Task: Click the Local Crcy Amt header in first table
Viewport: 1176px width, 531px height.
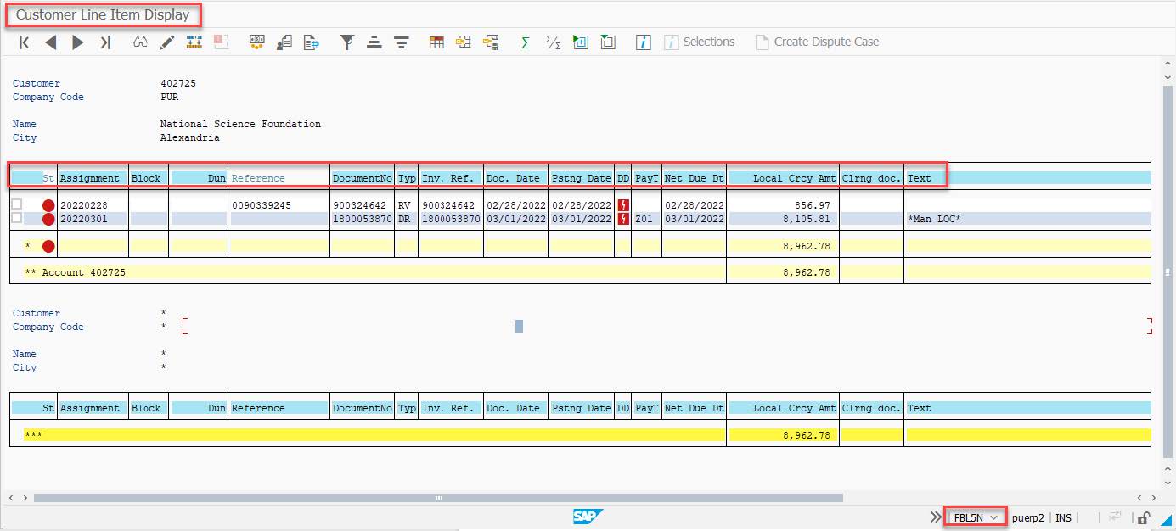Action: click(784, 178)
